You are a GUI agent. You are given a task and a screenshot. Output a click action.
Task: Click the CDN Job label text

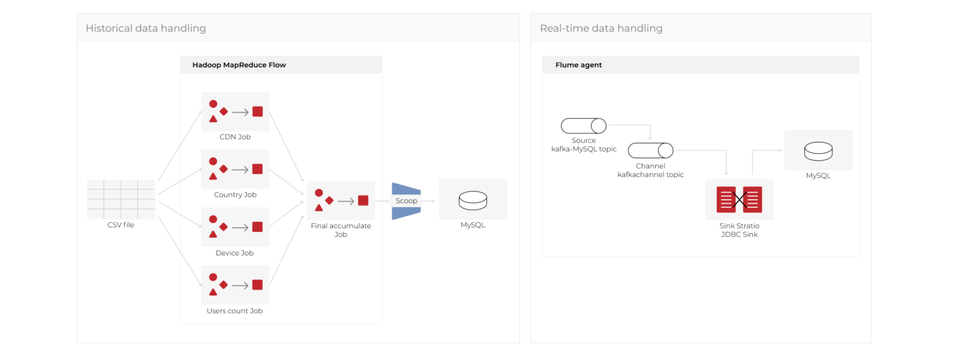point(235,137)
